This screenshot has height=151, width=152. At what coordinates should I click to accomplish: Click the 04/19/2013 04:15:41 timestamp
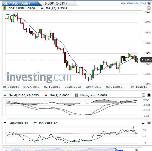click(134, 4)
